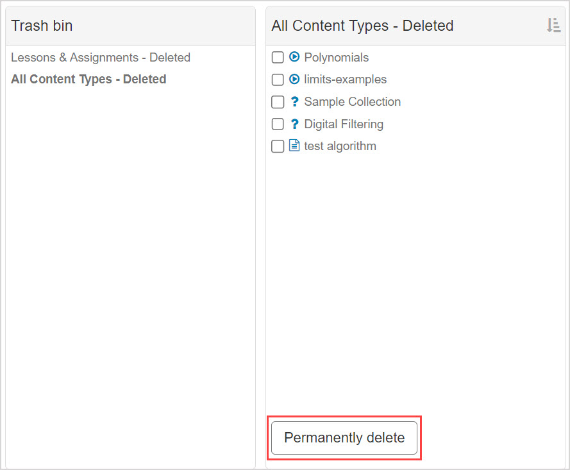Enable the test algorithm checkbox

[x=278, y=146]
